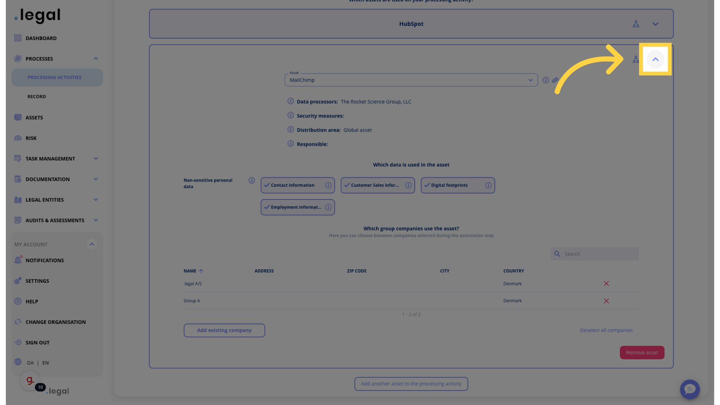Click info icon on Contact information chip
The width and height of the screenshot is (720, 405).
[328, 185]
